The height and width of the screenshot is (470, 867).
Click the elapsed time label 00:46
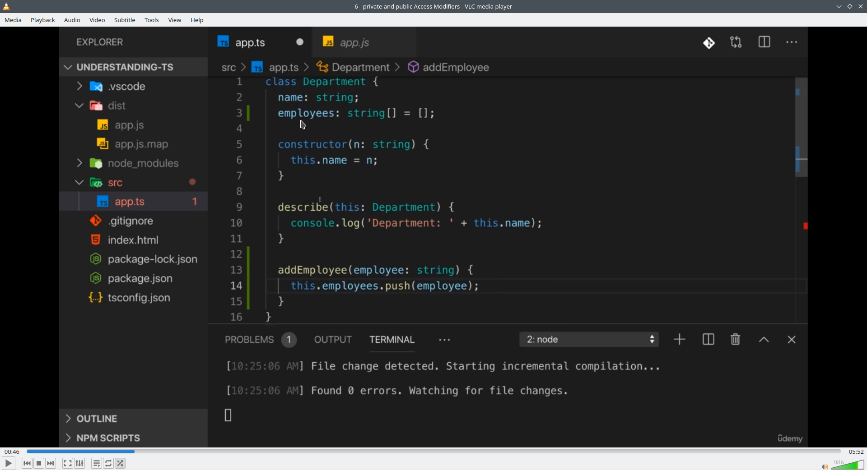coord(12,452)
